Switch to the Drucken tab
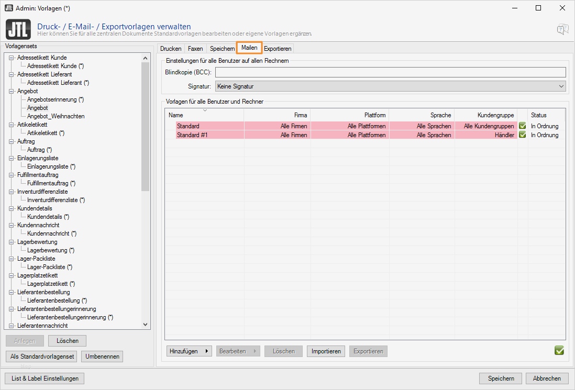575x390 pixels. (171, 48)
